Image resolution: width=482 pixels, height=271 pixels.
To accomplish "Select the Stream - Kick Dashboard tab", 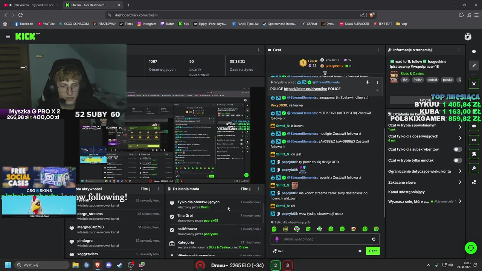I will tap(92, 5).
